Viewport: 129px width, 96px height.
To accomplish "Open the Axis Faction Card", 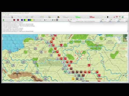I will click(69, 17).
